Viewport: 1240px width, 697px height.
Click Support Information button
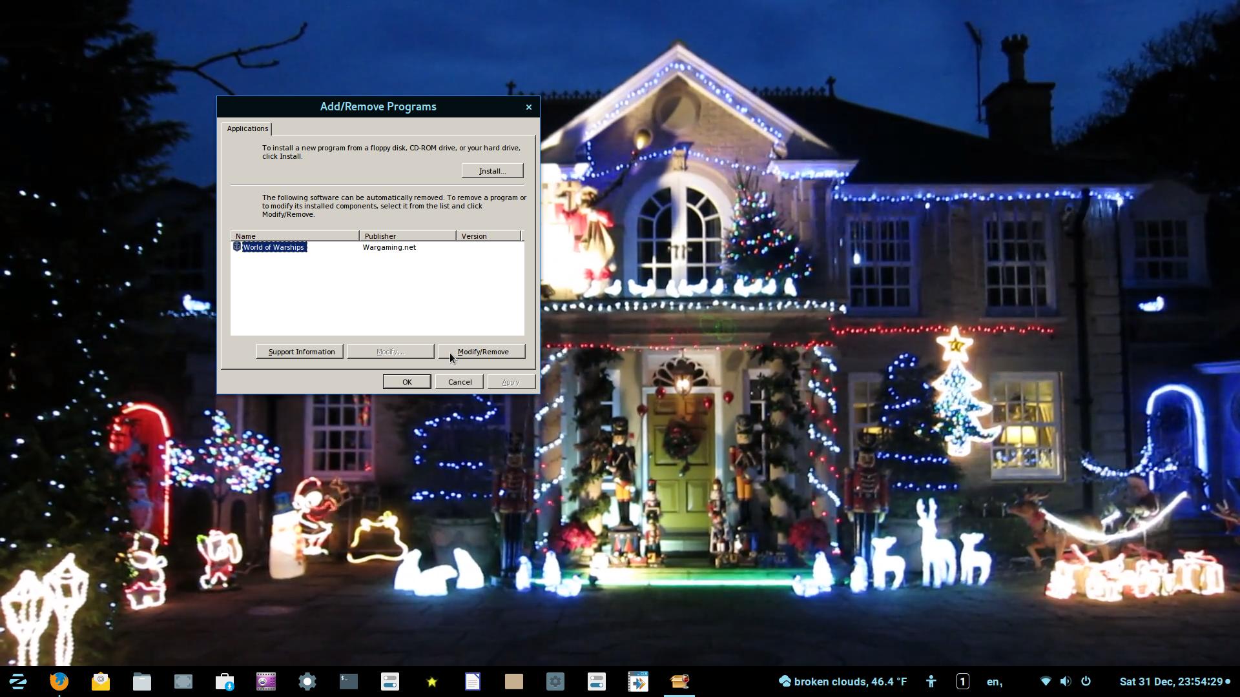300,352
